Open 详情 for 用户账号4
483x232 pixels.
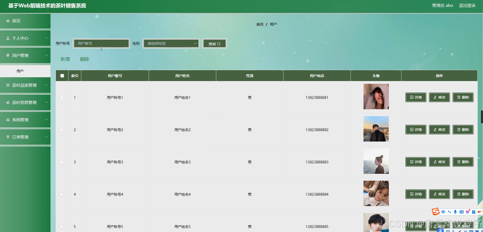(416, 194)
